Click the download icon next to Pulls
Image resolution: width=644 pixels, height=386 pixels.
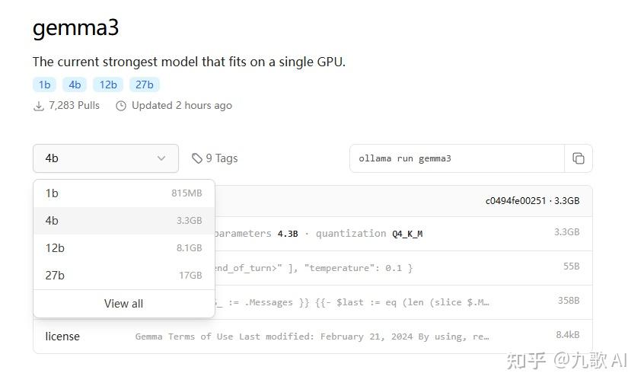[x=39, y=106]
